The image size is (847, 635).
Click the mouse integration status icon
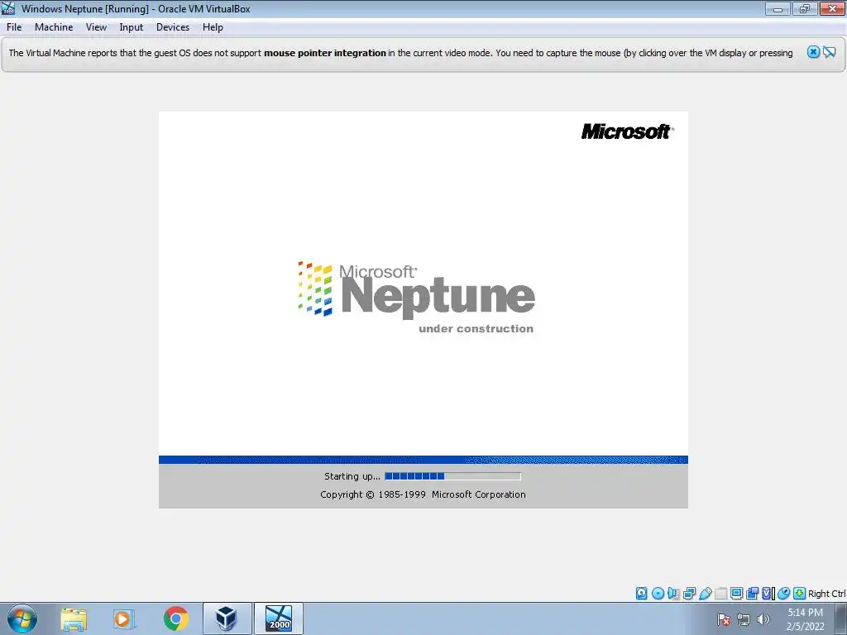click(783, 594)
